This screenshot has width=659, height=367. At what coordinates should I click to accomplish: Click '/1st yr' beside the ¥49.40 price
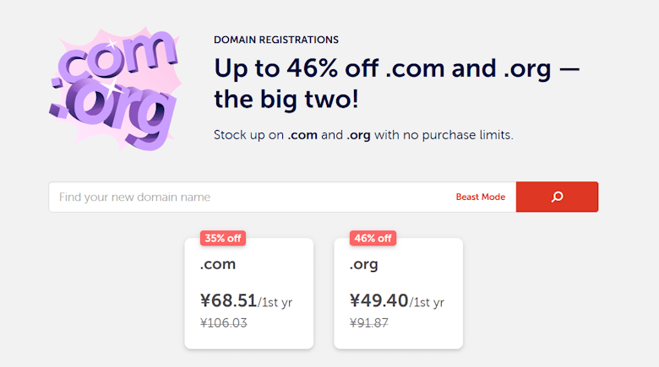pyautogui.click(x=427, y=303)
